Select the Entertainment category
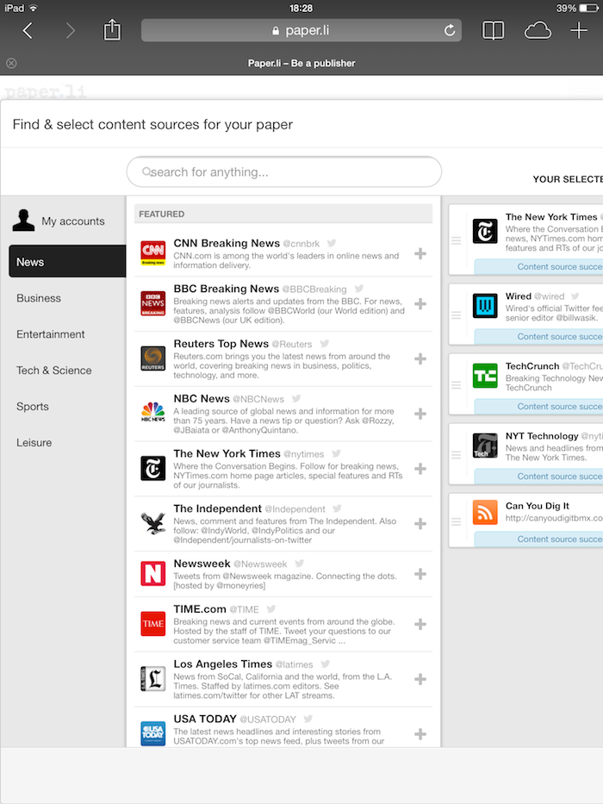The width and height of the screenshot is (603, 804). 50,334
